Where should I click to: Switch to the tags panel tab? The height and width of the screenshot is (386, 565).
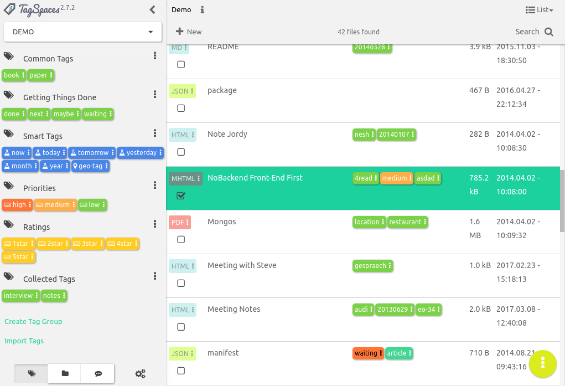coord(32,374)
